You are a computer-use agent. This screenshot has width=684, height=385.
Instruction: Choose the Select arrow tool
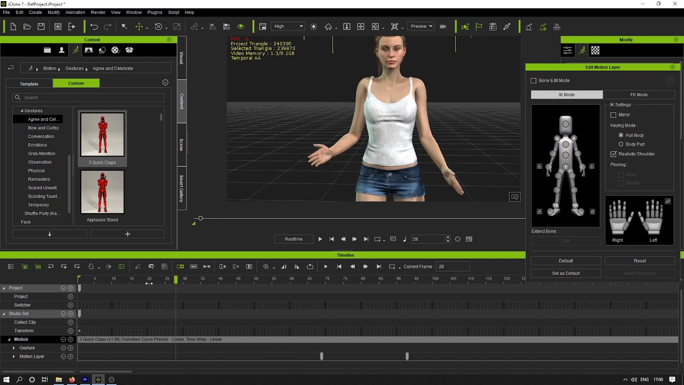[x=124, y=27]
